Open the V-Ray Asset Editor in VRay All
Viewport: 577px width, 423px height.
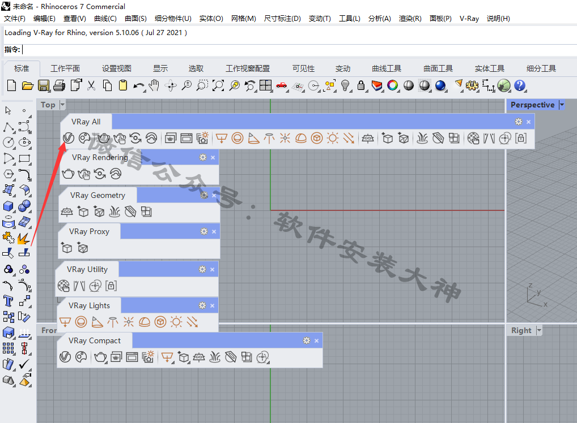coord(69,138)
